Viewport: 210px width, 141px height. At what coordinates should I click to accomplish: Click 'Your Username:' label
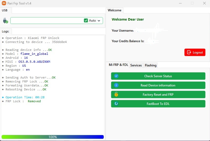(123, 31)
